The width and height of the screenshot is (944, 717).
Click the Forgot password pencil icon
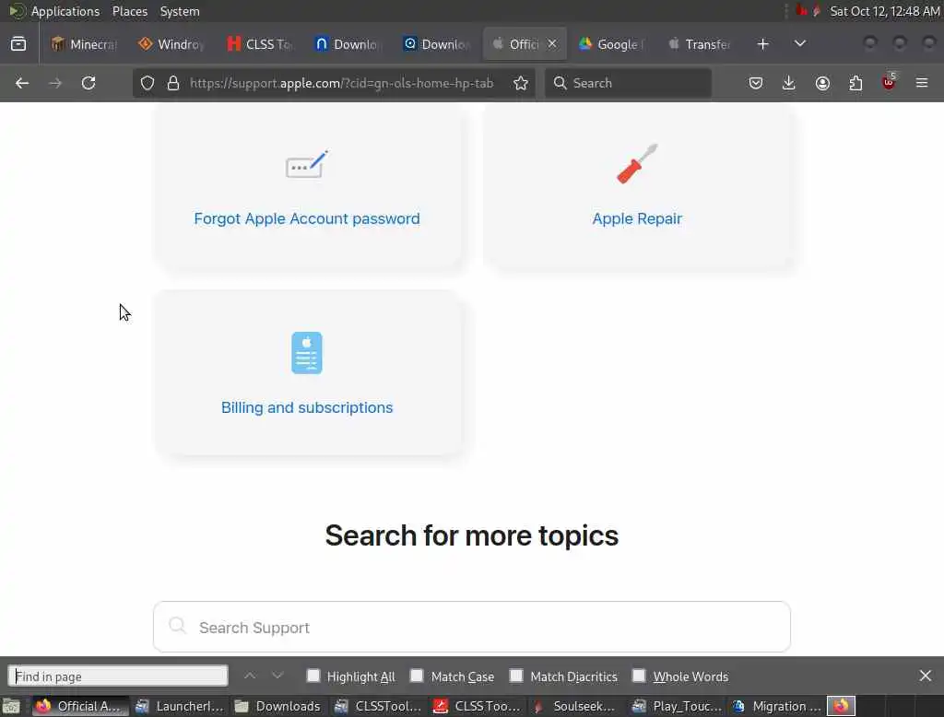(307, 164)
